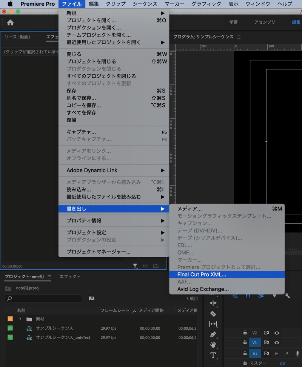Solo track A1 with S button
Viewport: 302px width, 367px height.
pyautogui.click(x=287, y=354)
